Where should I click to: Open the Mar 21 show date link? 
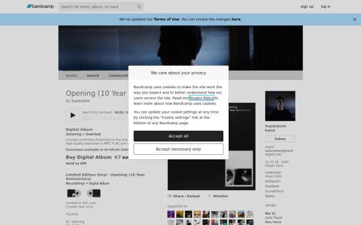(270, 213)
